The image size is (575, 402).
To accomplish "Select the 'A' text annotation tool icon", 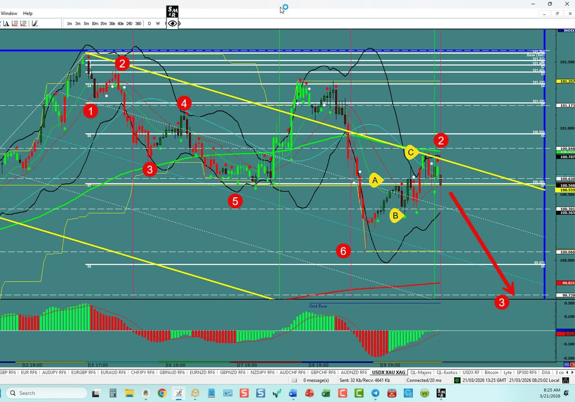I will click(7, 23).
